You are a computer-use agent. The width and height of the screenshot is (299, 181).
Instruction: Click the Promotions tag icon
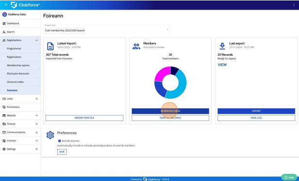(4, 107)
